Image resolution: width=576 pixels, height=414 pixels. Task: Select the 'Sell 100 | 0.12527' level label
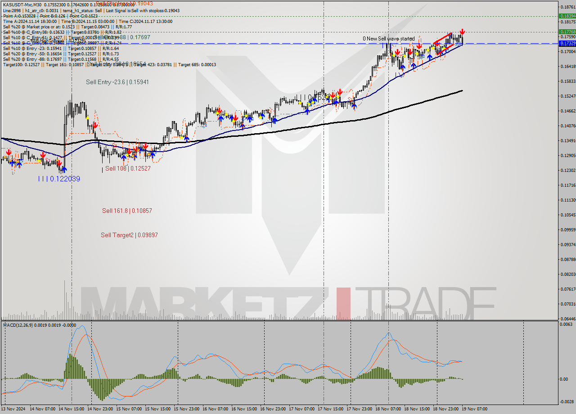pos(128,169)
